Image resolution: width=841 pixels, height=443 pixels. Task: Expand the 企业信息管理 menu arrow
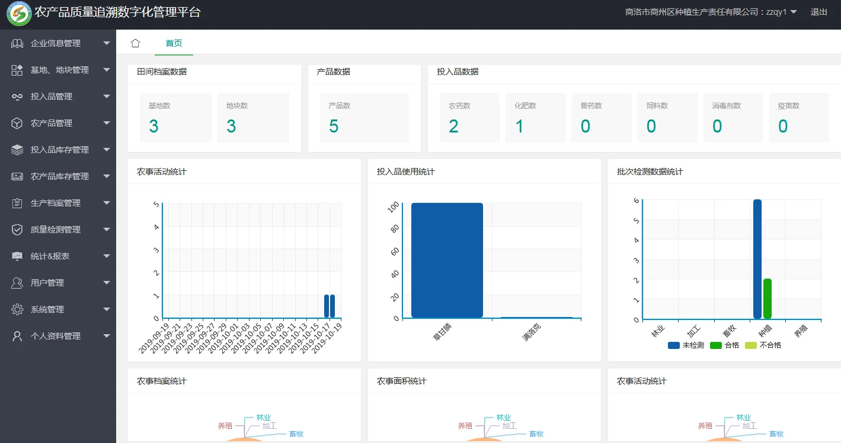(x=107, y=43)
